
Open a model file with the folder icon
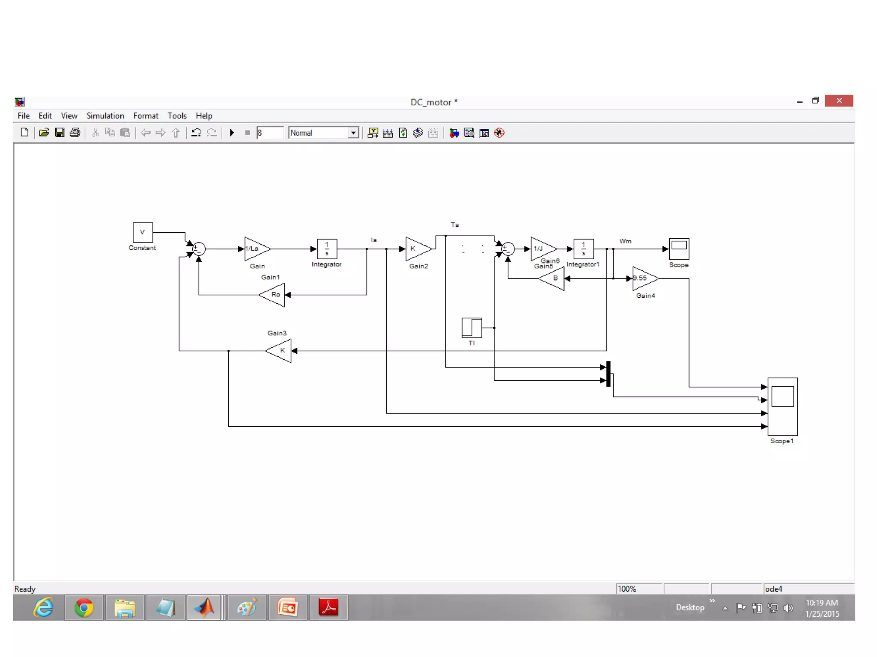(x=44, y=133)
